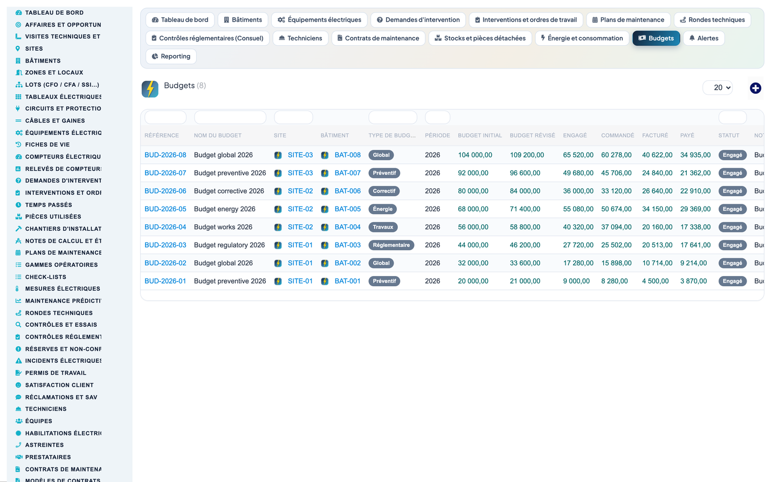This screenshot has height=482, width=779.
Task: Click the Fiches de vie history icon
Action: tap(18, 144)
